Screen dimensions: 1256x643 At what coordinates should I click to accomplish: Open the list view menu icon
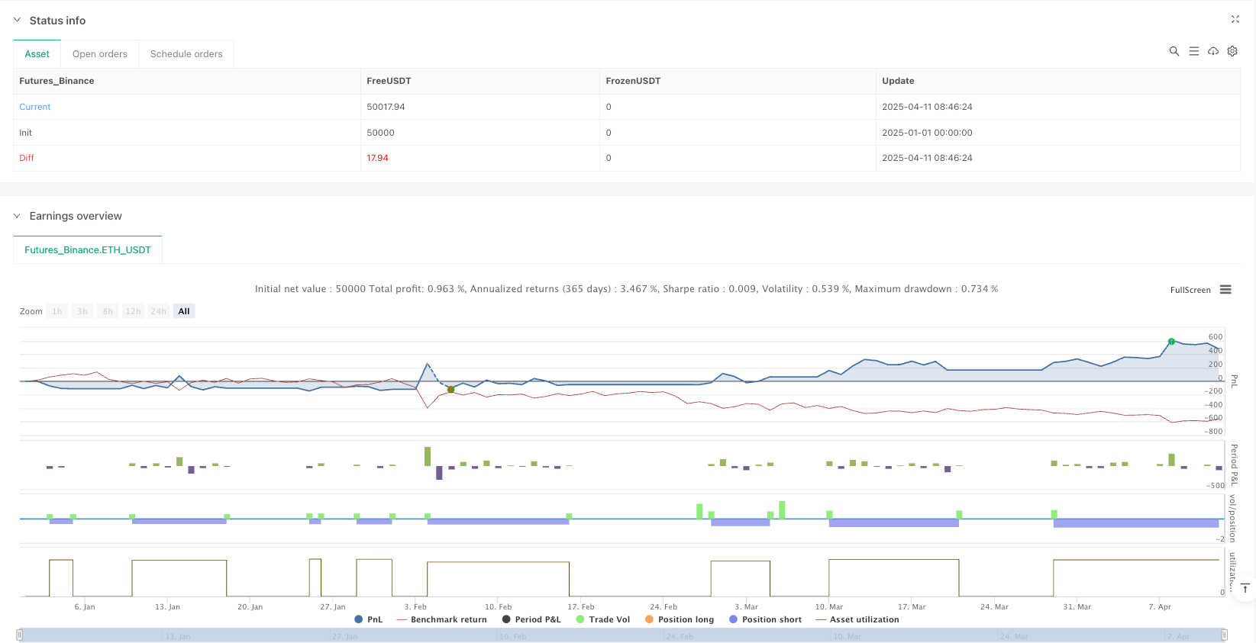click(x=1193, y=51)
